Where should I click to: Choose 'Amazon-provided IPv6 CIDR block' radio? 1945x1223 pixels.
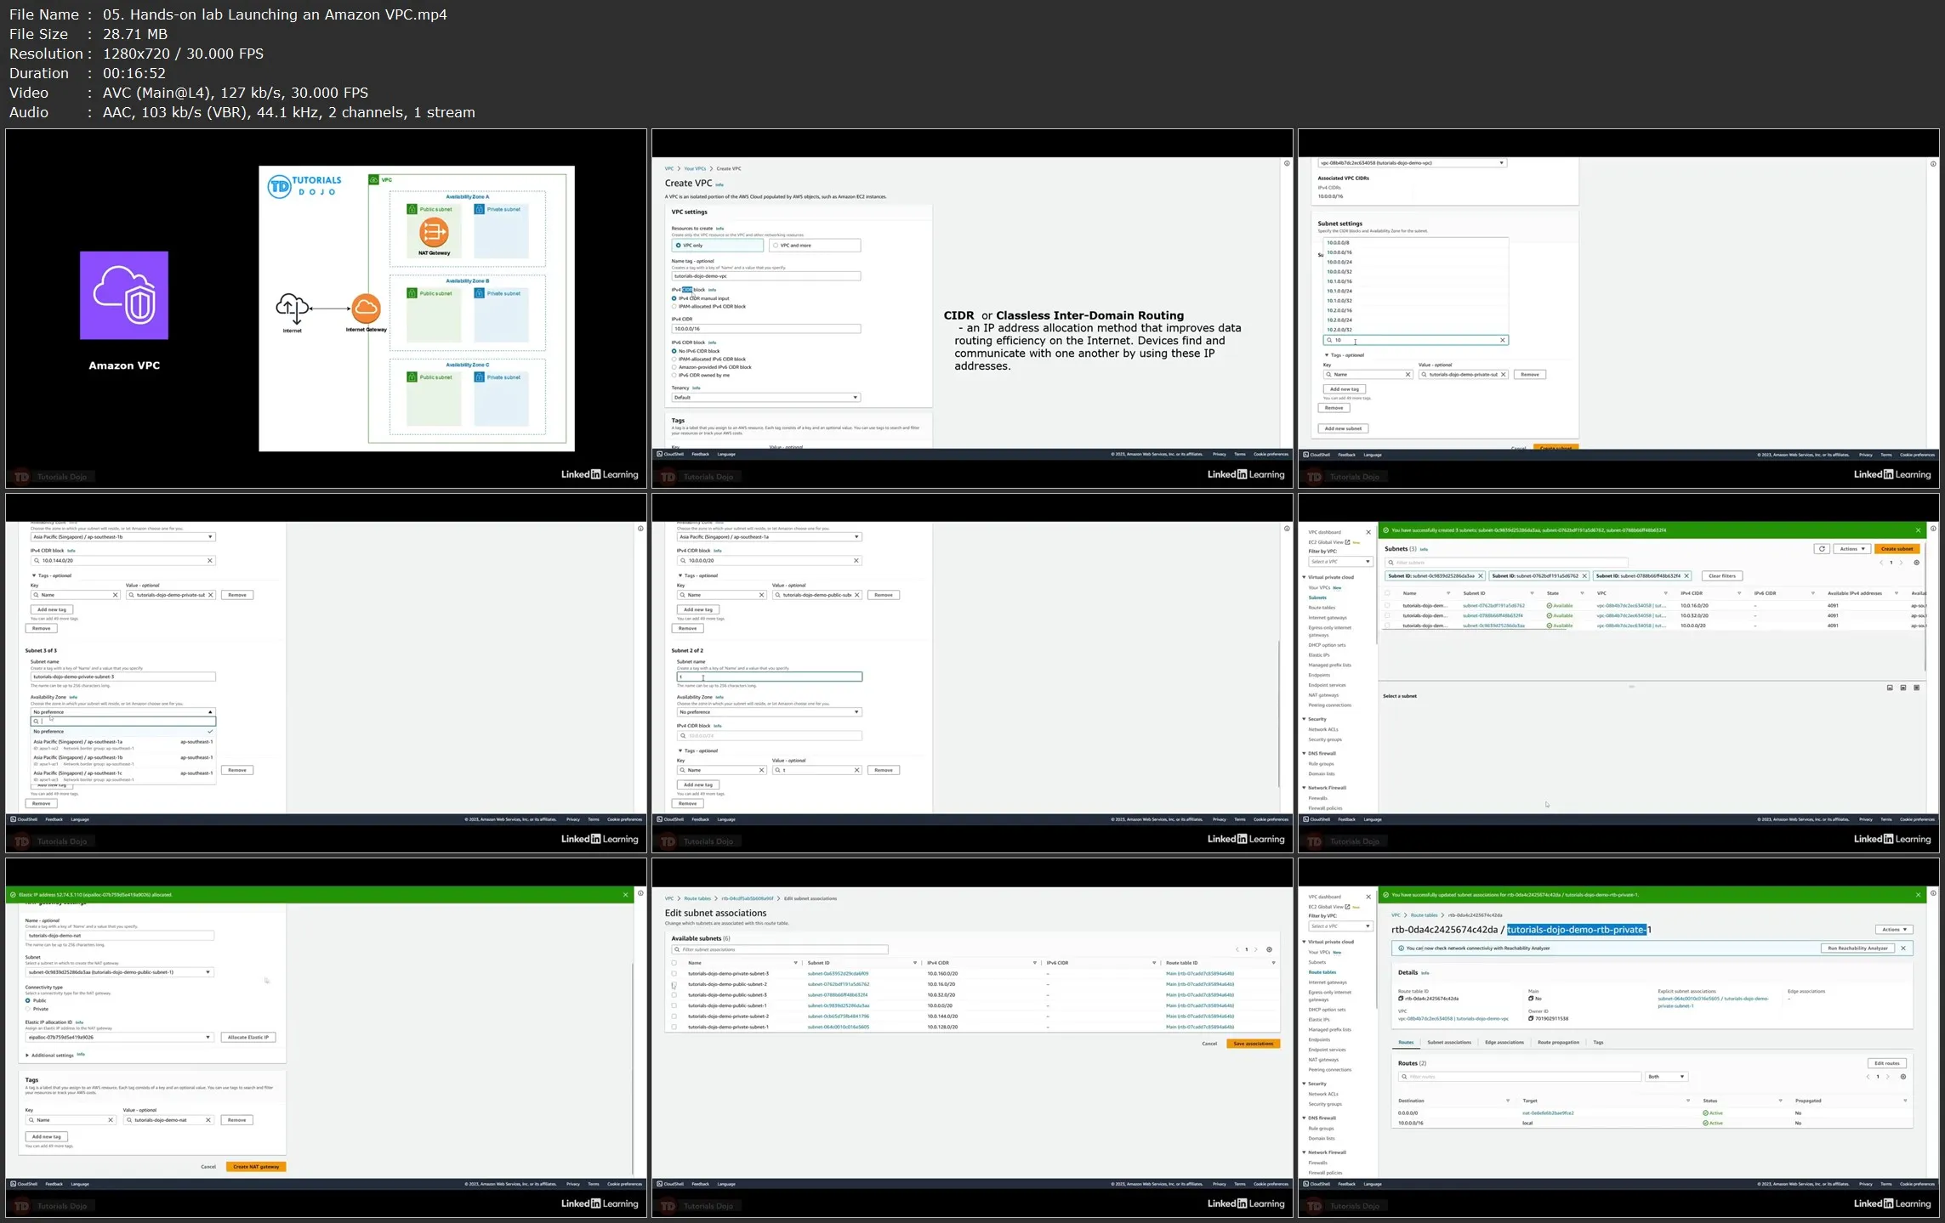point(674,367)
